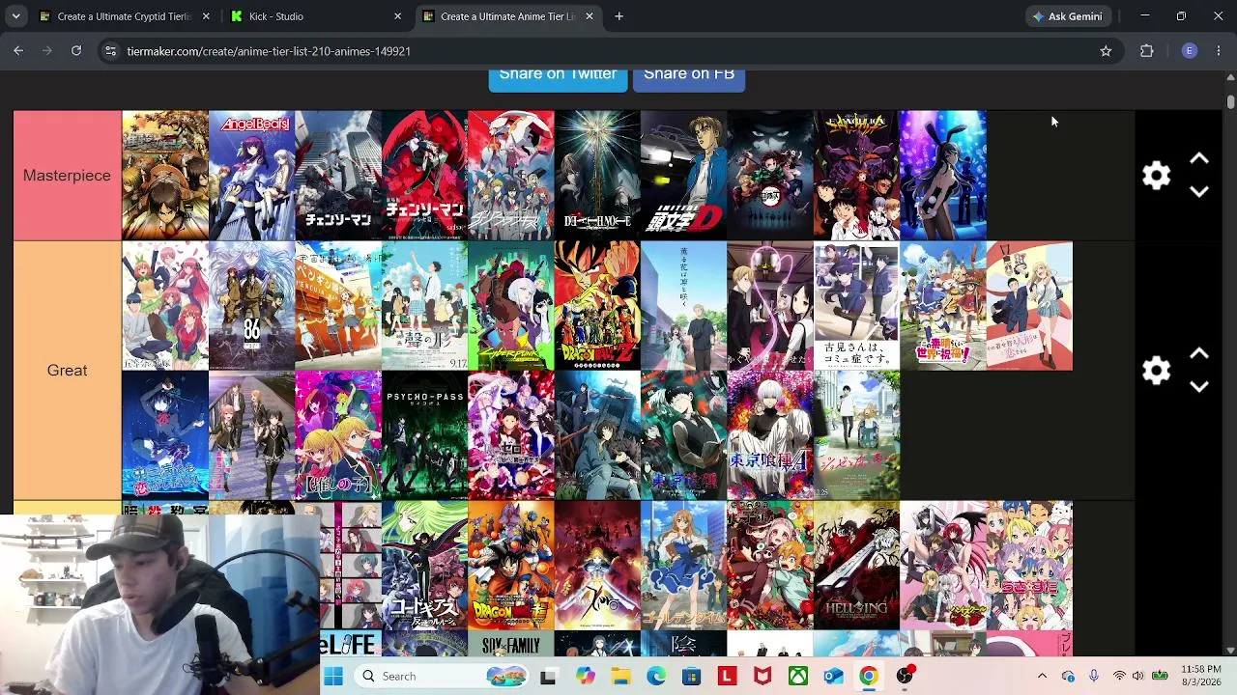The width and height of the screenshot is (1237, 695).
Task: Select the Death Note poster
Action: [597, 176]
